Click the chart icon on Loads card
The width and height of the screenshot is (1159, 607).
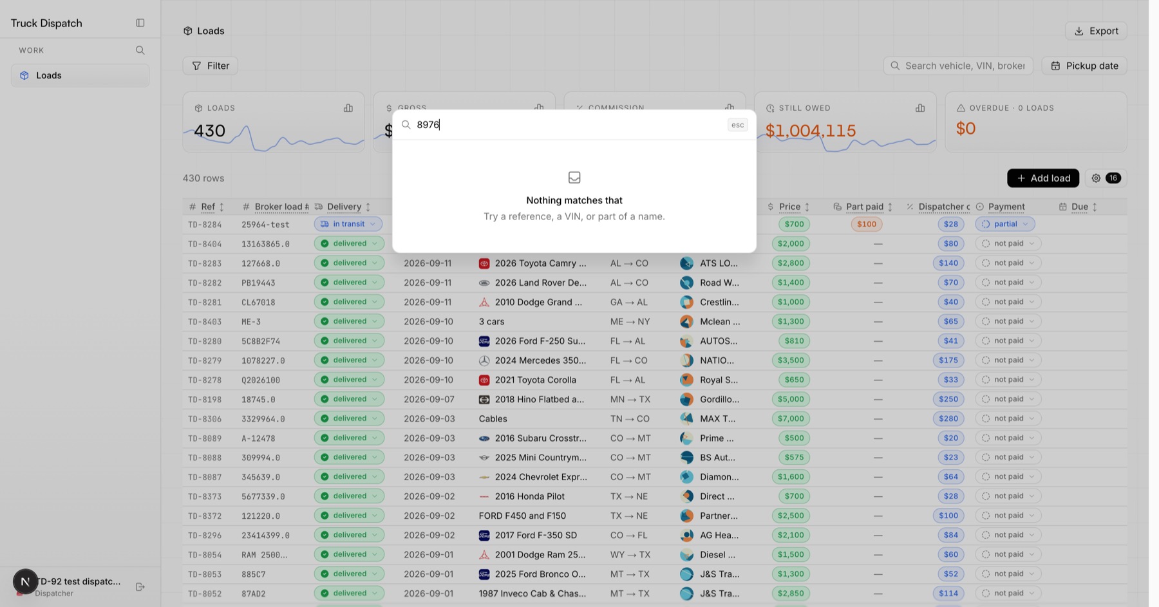tap(348, 108)
